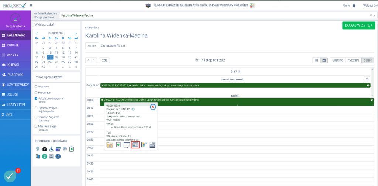The image size is (378, 186).
Task: Switch to list view icon
Action: pos(316,60)
